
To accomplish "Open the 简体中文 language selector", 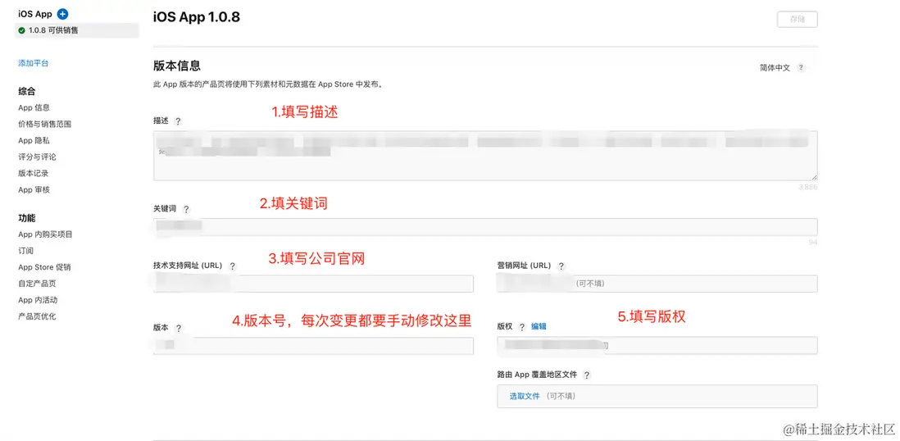I will [775, 68].
